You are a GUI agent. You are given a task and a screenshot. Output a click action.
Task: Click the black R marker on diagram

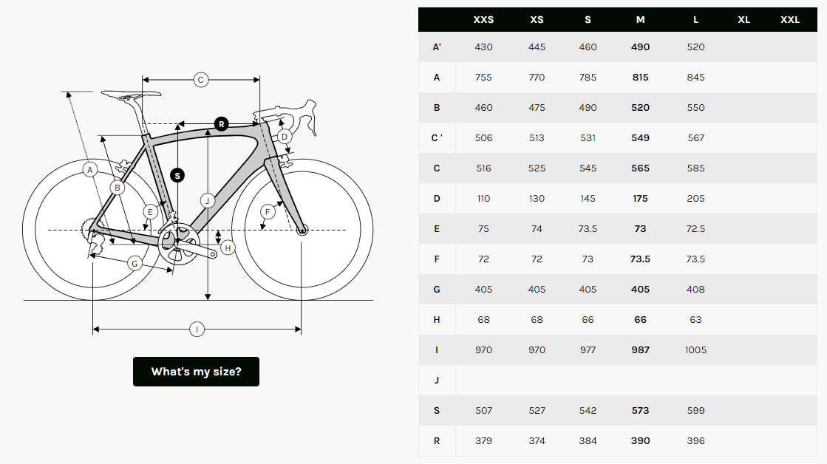tap(221, 123)
